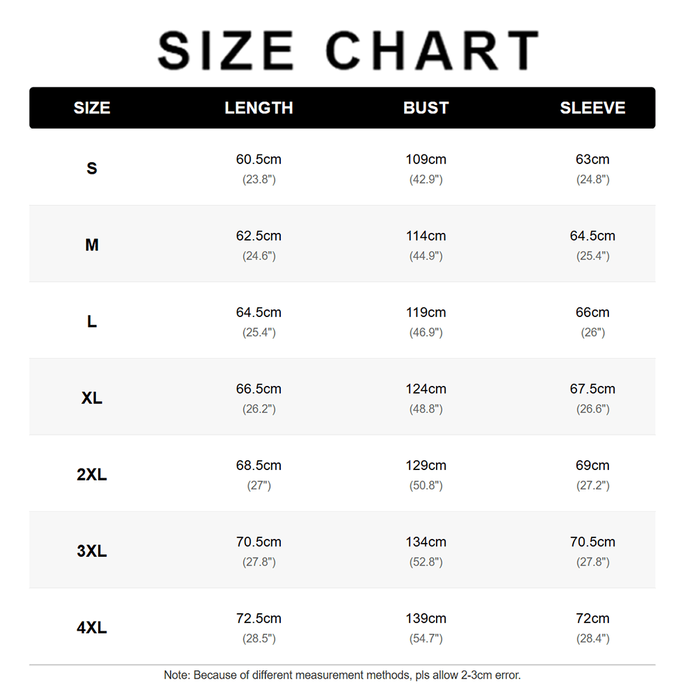
Task: Select the S size row label
Action: pos(92,168)
